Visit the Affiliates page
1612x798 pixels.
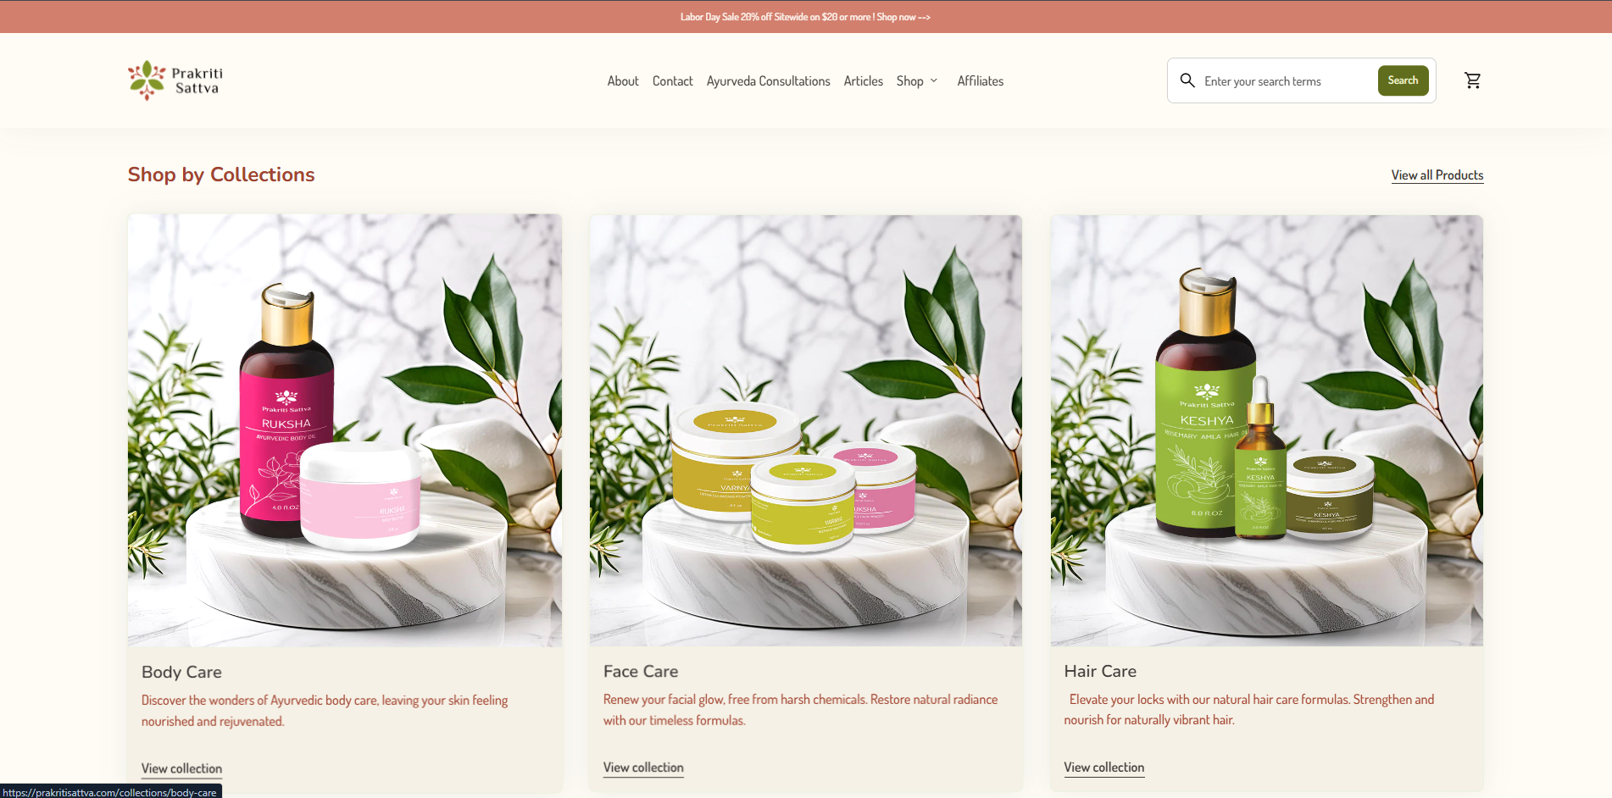(980, 80)
